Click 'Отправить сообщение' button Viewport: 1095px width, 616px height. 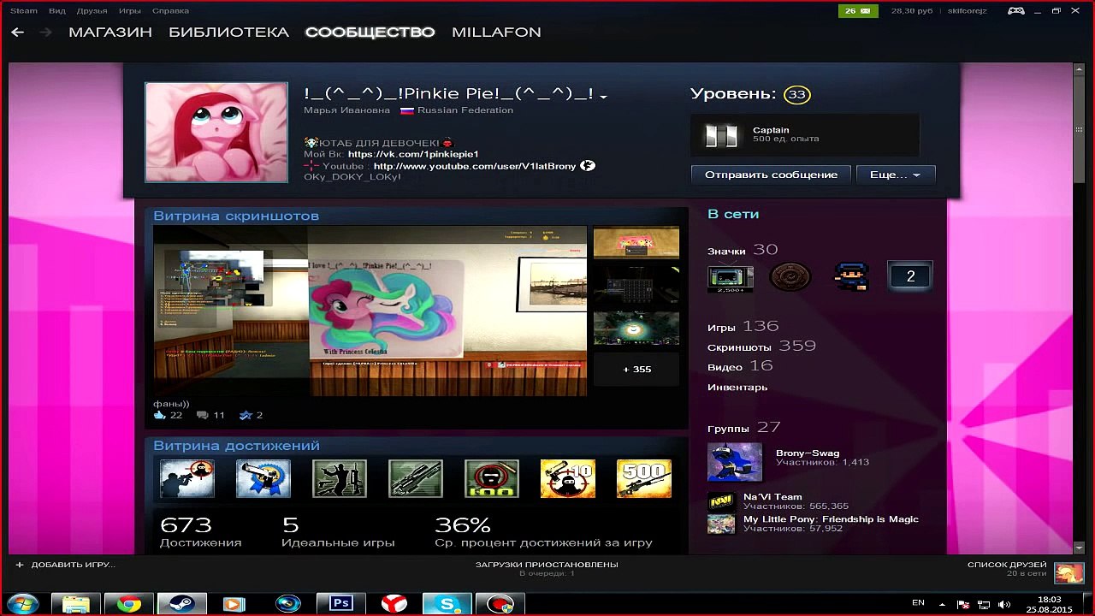(771, 175)
